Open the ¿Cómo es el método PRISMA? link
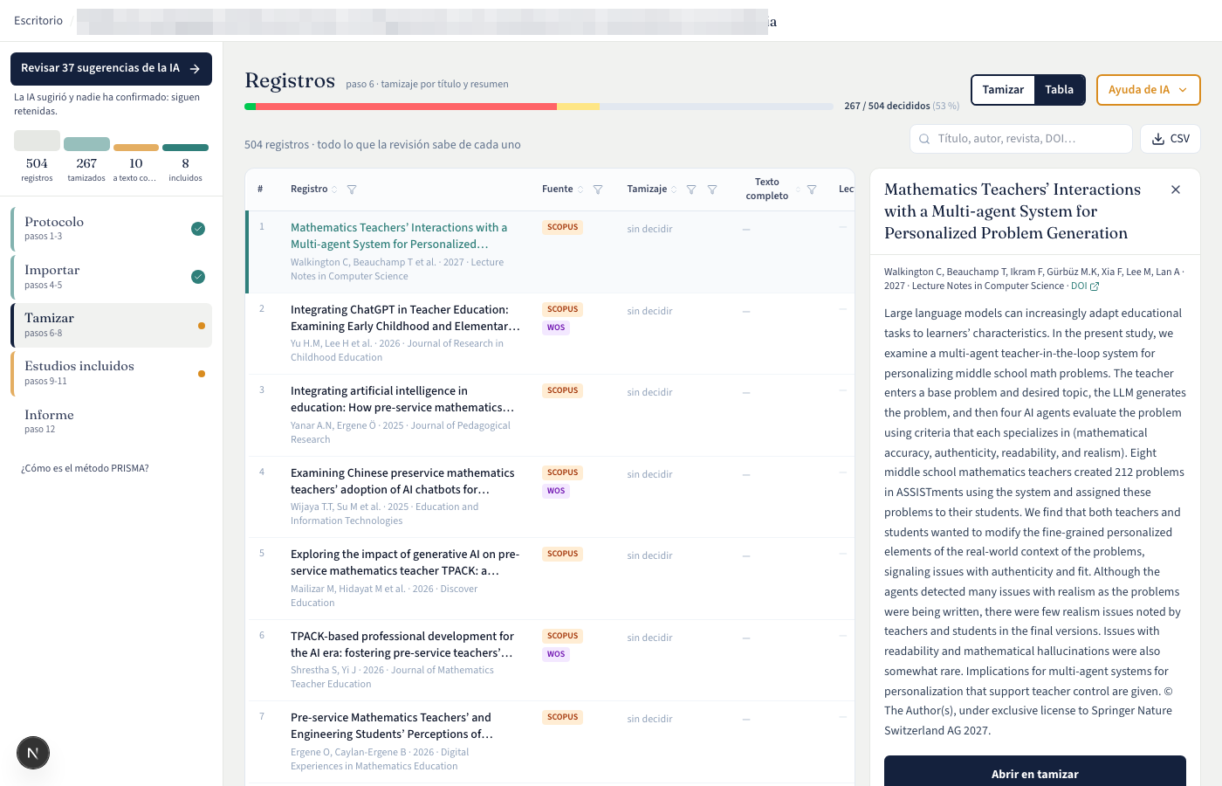The width and height of the screenshot is (1222, 786). [x=85, y=468]
